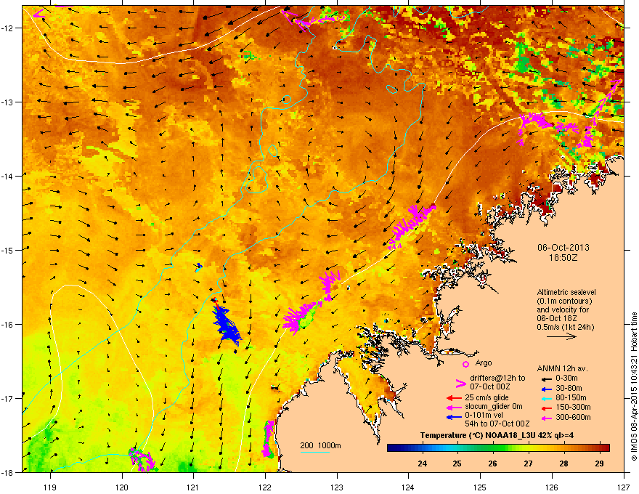Click the cyan isobath line under 200 1000m
Image resolution: width=639 pixels, height=494 pixels.
[x=315, y=452]
